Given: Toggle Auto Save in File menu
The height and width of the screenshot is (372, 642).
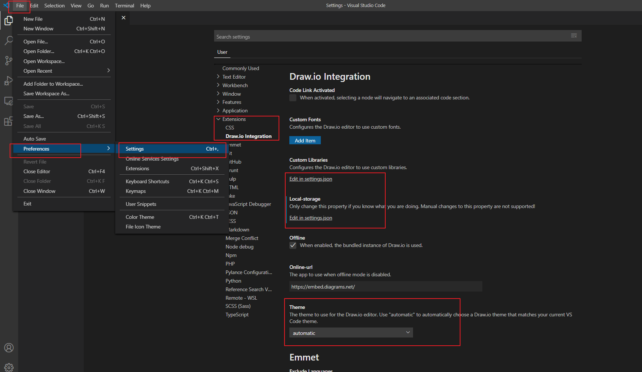Looking at the screenshot, I should 64,139.
